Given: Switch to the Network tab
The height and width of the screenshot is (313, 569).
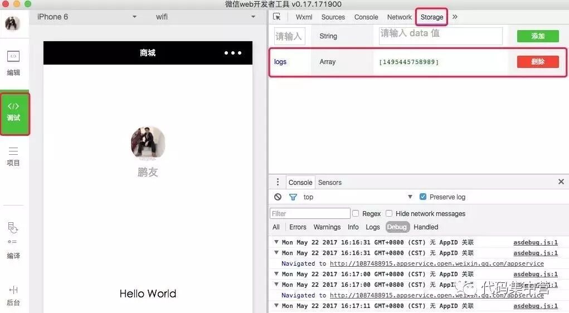Looking at the screenshot, I should tap(399, 17).
